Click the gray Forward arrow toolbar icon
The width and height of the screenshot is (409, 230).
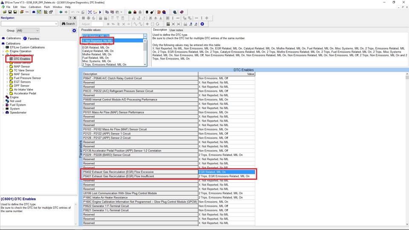pyautogui.click(x=66, y=12)
